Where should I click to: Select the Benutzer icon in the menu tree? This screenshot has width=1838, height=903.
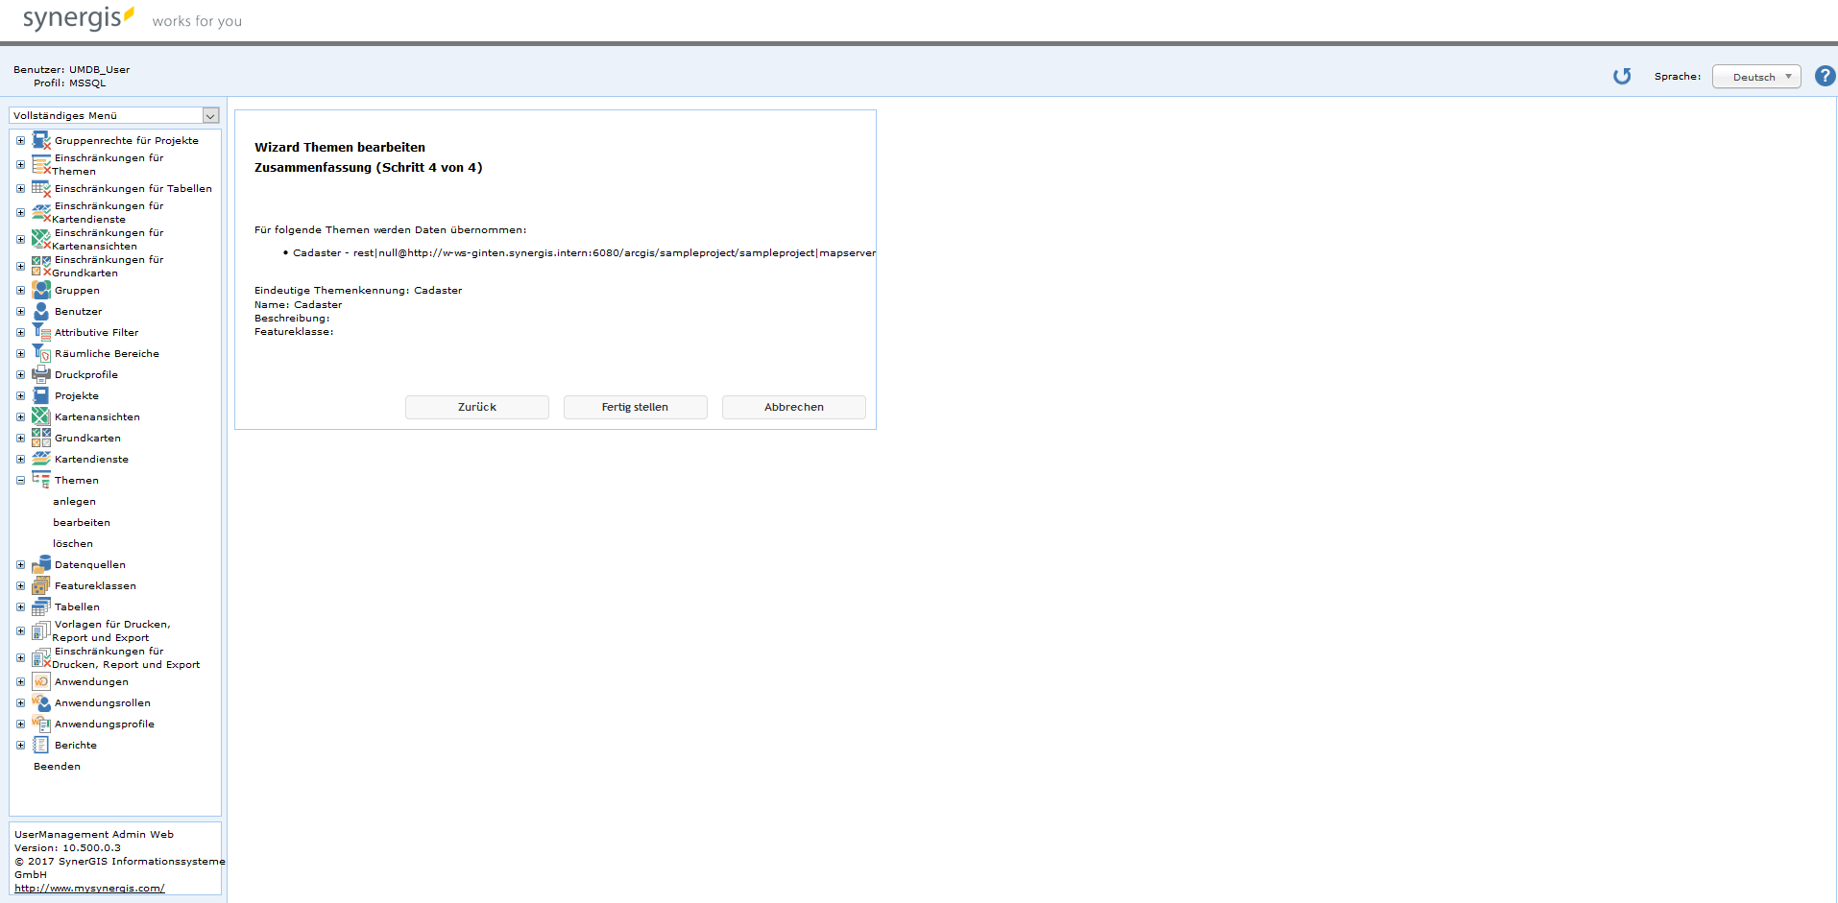tap(41, 311)
